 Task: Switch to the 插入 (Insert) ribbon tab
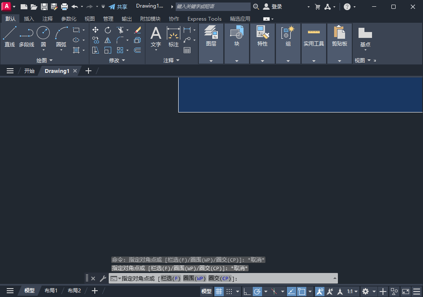pyautogui.click(x=29, y=19)
